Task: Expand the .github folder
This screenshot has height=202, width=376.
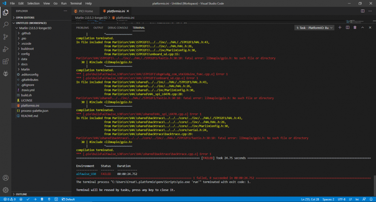Action: 41,33
